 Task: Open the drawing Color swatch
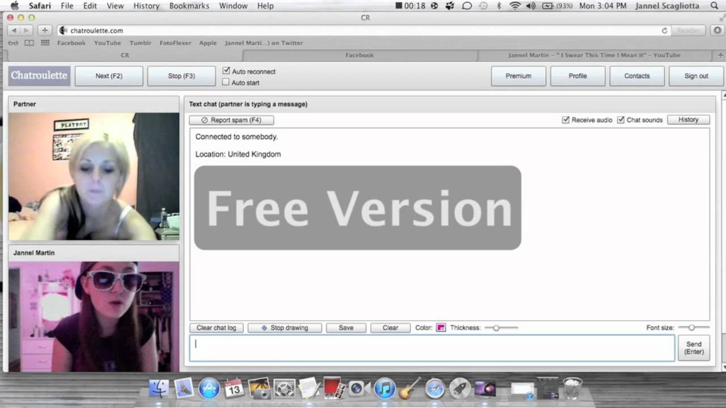[x=441, y=328]
